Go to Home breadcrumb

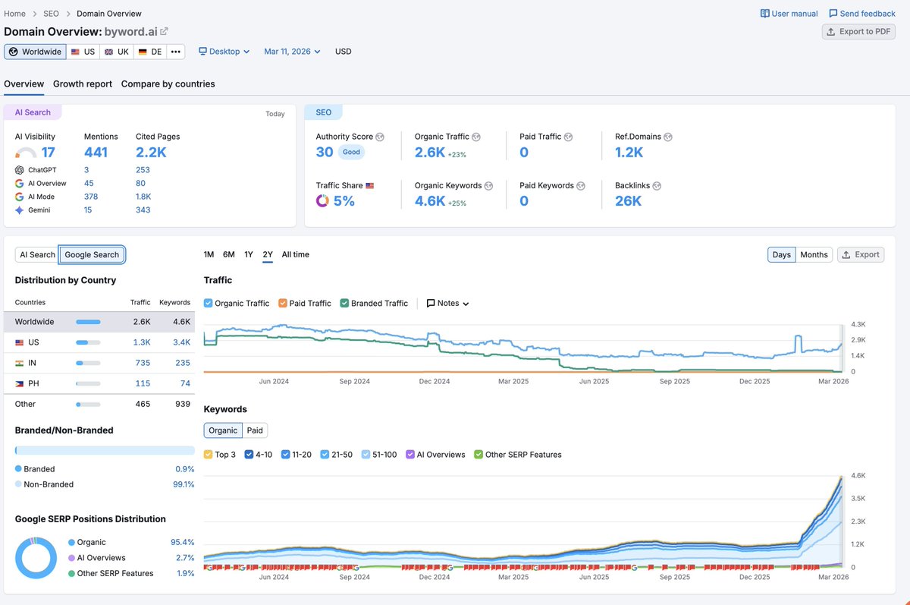(14, 14)
